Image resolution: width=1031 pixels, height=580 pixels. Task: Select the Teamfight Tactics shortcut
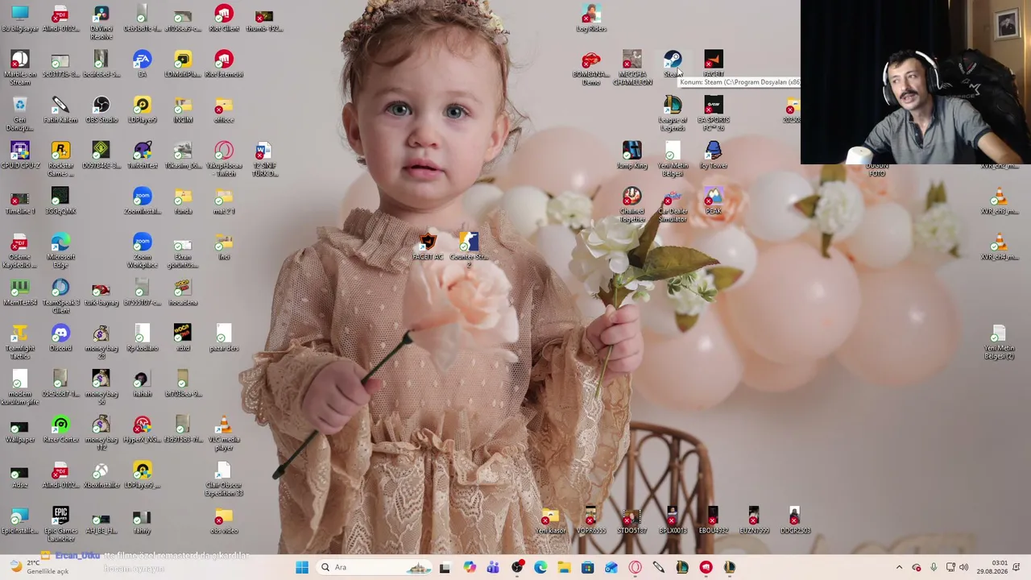pos(20,343)
